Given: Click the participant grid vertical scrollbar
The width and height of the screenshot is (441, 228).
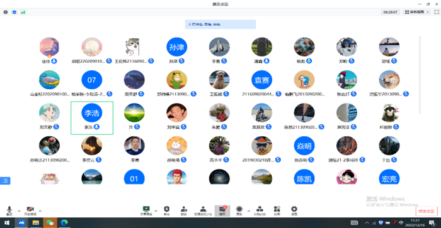Looking at the screenshot, I should [x=420, y=75].
